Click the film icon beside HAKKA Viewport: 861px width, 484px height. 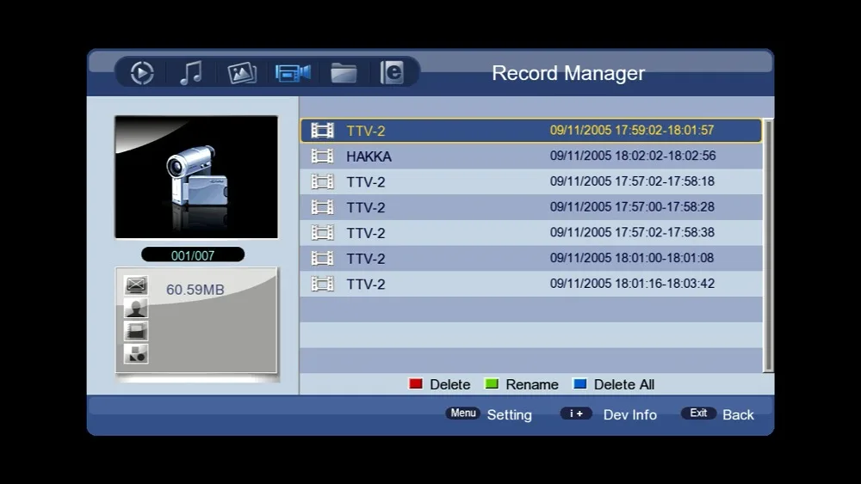(322, 156)
